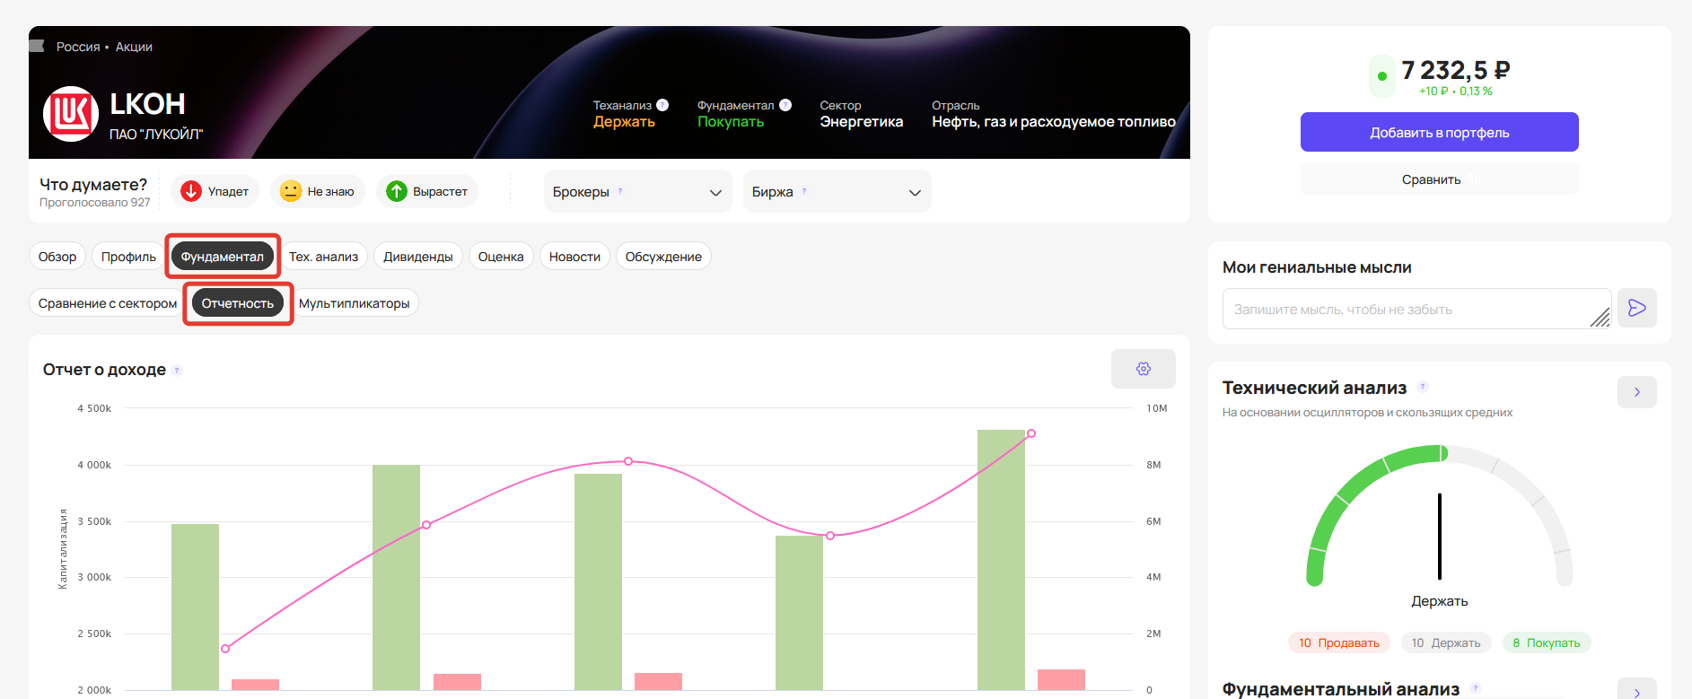Viewport: 1692px width, 699px height.
Task: Open Fundamental analysis details arrow
Action: pos(1636,689)
